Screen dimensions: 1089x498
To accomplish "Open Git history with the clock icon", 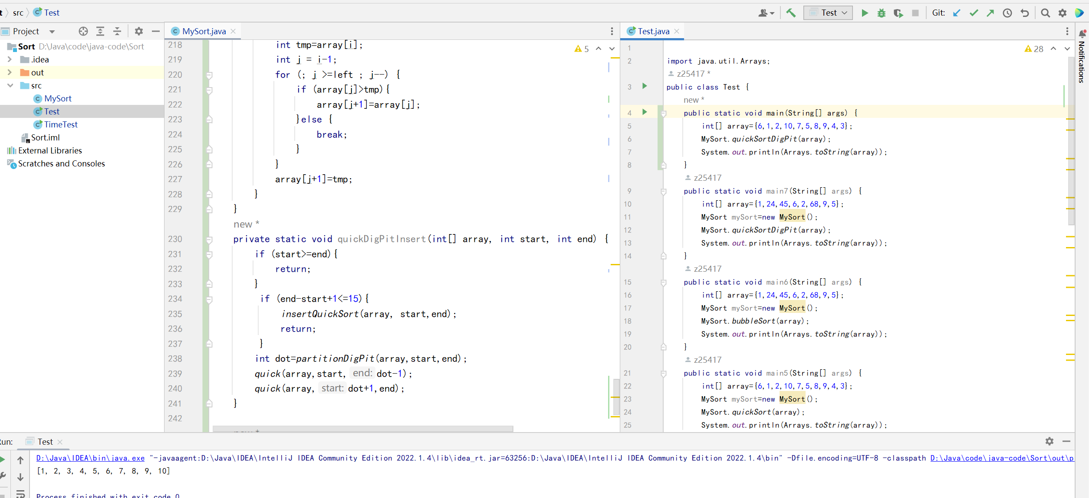I will coord(1007,13).
